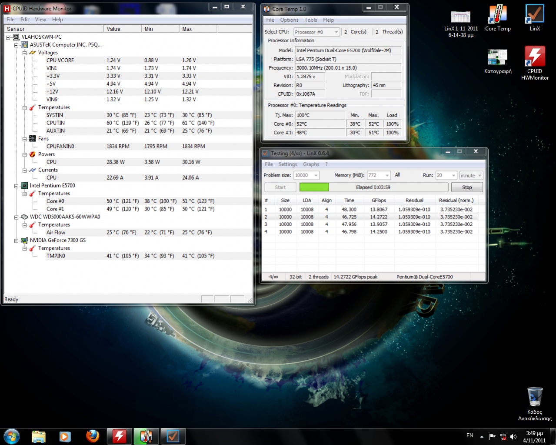Open LinX Settings menu
This screenshot has width=556, height=445.
288,164
